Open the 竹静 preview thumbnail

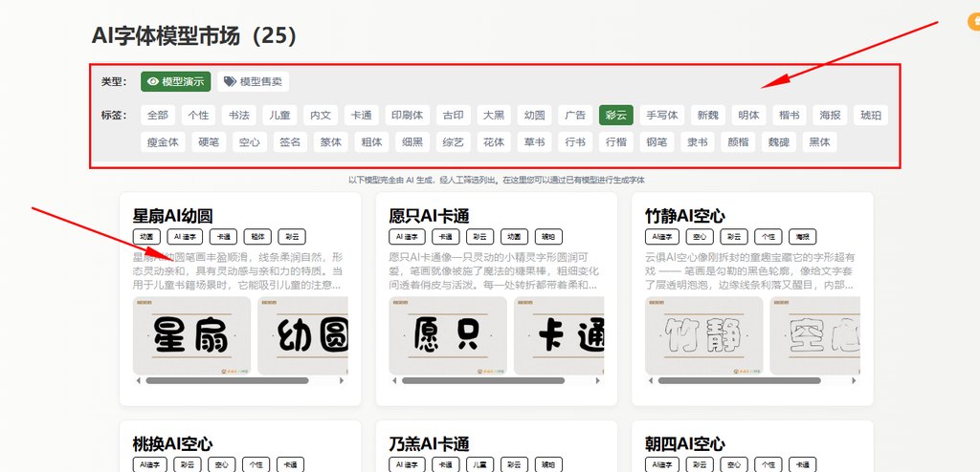[704, 336]
